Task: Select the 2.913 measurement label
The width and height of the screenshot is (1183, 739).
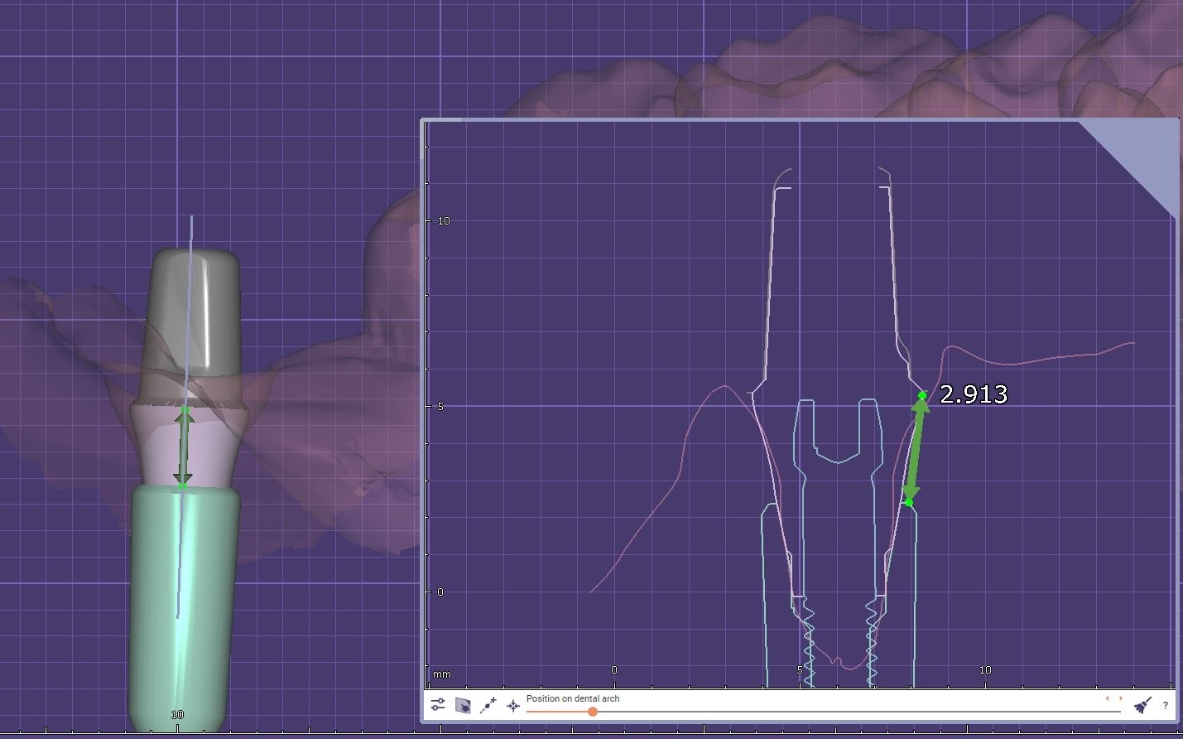Action: tap(974, 394)
